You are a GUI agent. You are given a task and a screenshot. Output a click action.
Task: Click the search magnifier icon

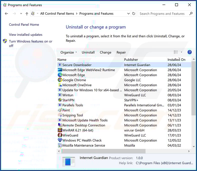[x=191, y=14]
